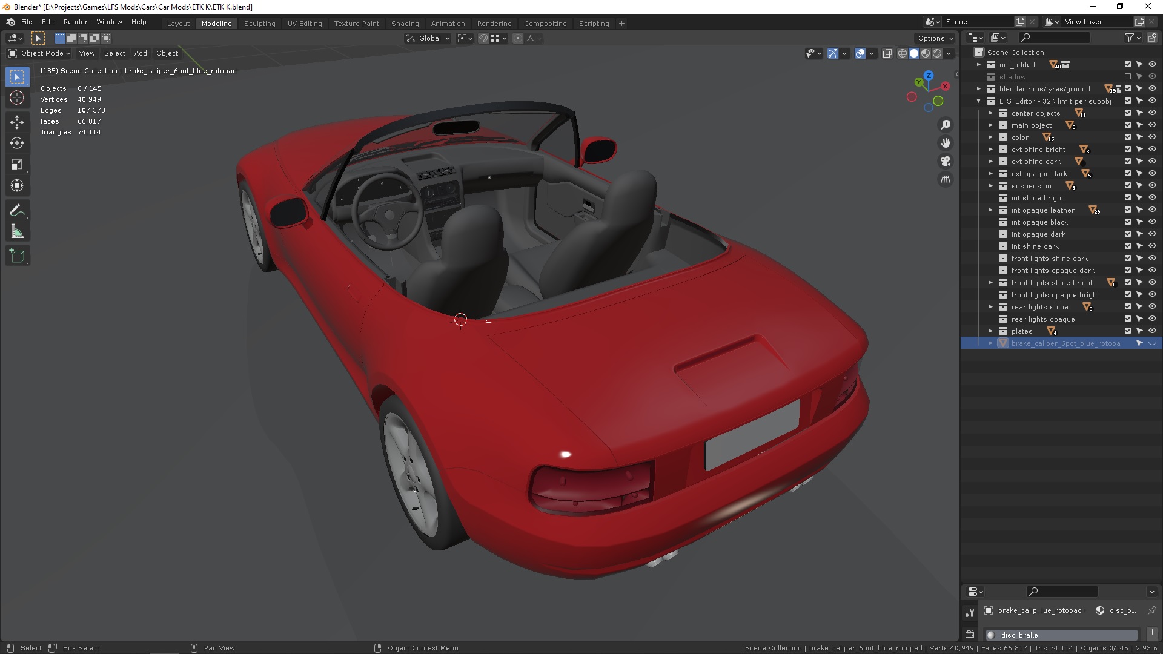1163x654 pixels.
Task: Choose the Add Cube tool
Action: [17, 256]
